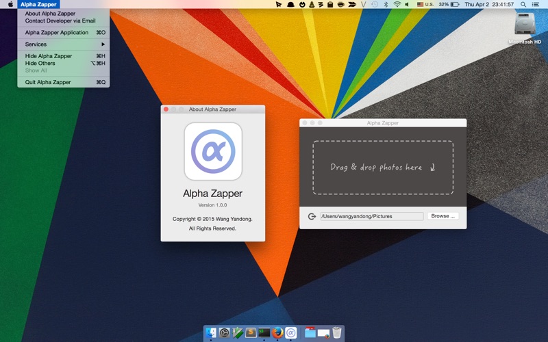The height and width of the screenshot is (342, 548).
Task: Click the clipboard menu bar icon
Action: click(x=330, y=4)
